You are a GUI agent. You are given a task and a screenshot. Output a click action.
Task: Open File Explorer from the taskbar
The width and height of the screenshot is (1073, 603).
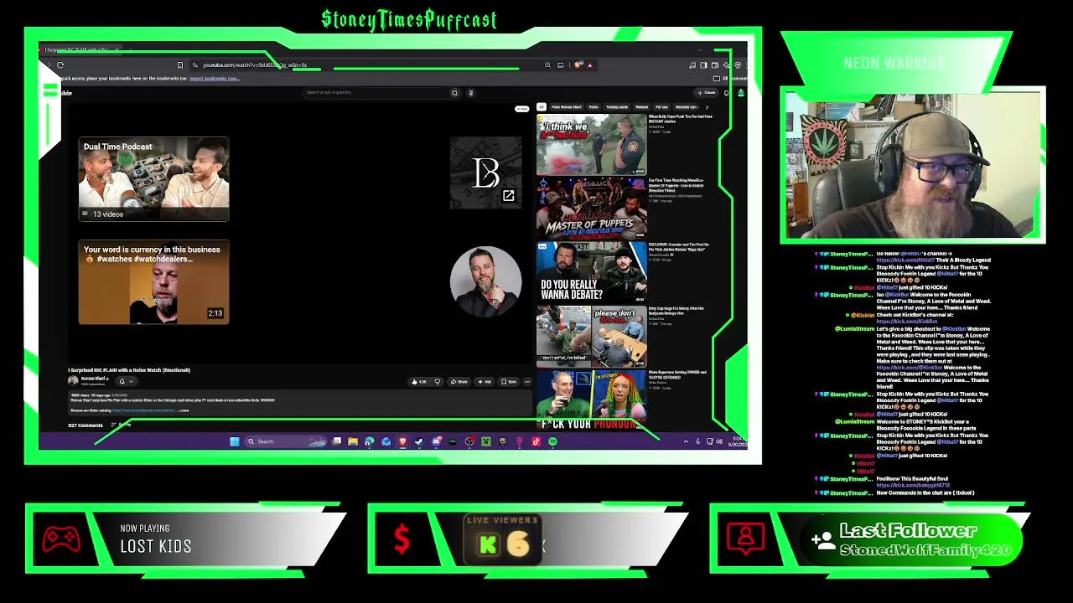pyautogui.click(x=353, y=441)
